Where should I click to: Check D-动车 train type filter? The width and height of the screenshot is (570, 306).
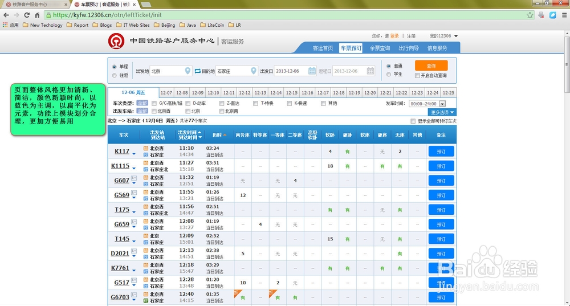pyautogui.click(x=188, y=104)
